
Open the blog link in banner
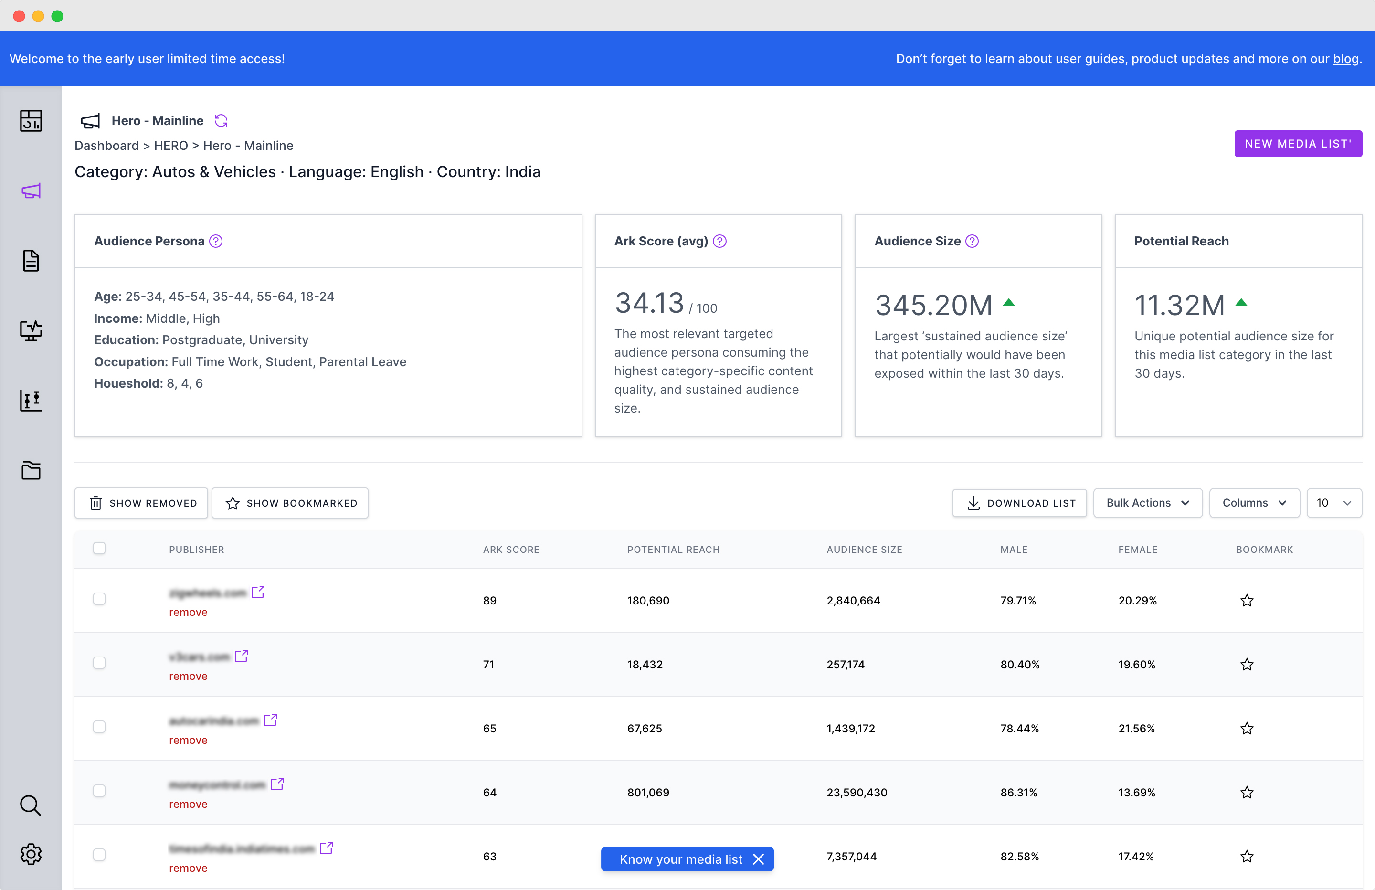pos(1345,59)
